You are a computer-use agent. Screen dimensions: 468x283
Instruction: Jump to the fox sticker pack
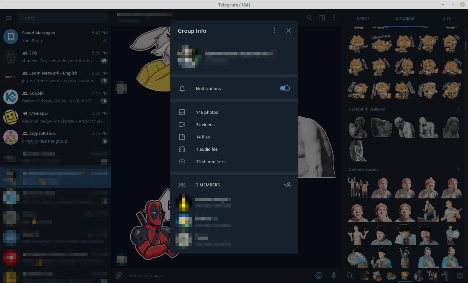click(405, 275)
